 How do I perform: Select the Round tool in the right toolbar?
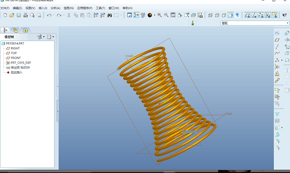coord(277,141)
